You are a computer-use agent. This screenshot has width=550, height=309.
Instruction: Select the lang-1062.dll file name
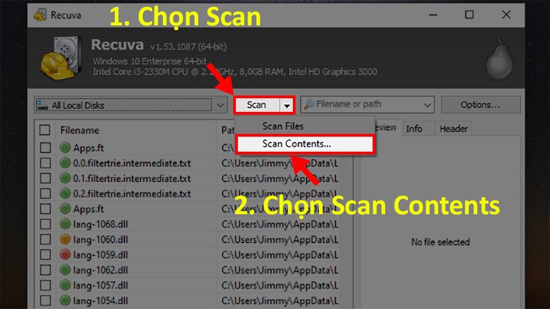[x=100, y=270]
